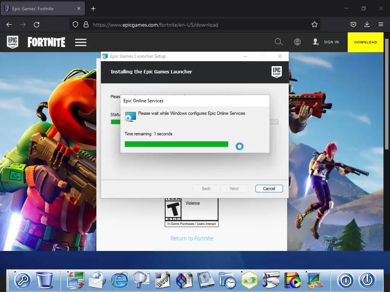Open the hamburger navigation menu beside Fortnite logo

[x=81, y=42]
